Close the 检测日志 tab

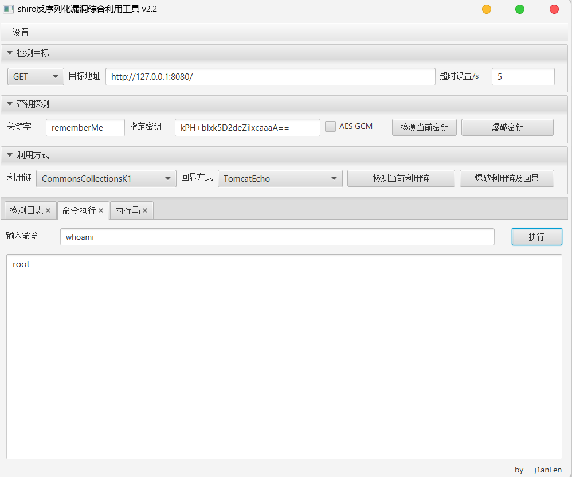click(48, 210)
